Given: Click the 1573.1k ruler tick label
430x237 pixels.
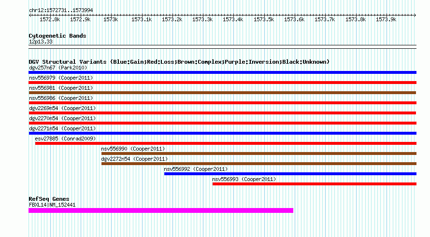Looking at the screenshot, I should (x=142, y=19).
